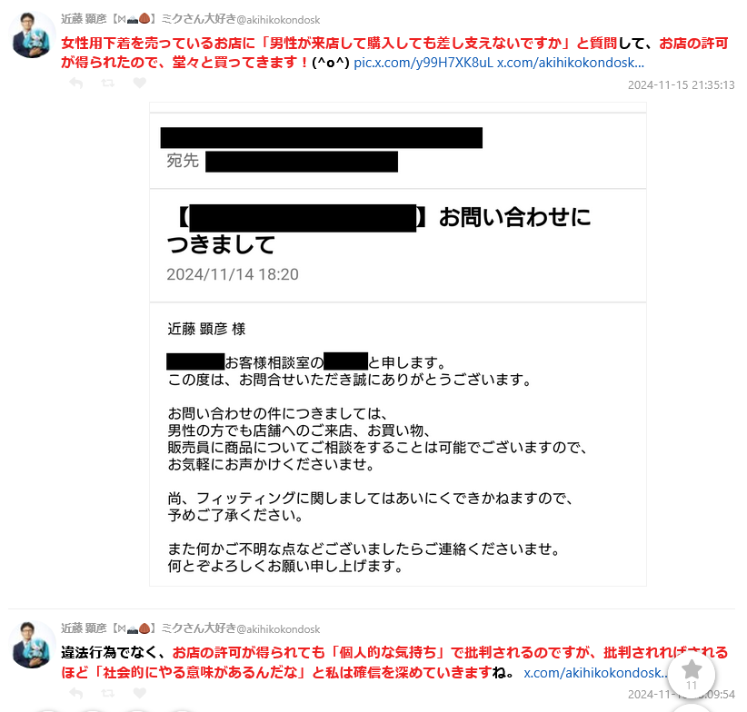
Task: Click the second tweet text about 社会的にやる意味
Action: 394,662
